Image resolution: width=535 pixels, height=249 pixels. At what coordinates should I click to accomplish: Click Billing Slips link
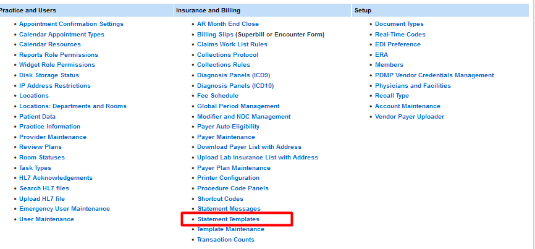point(215,35)
